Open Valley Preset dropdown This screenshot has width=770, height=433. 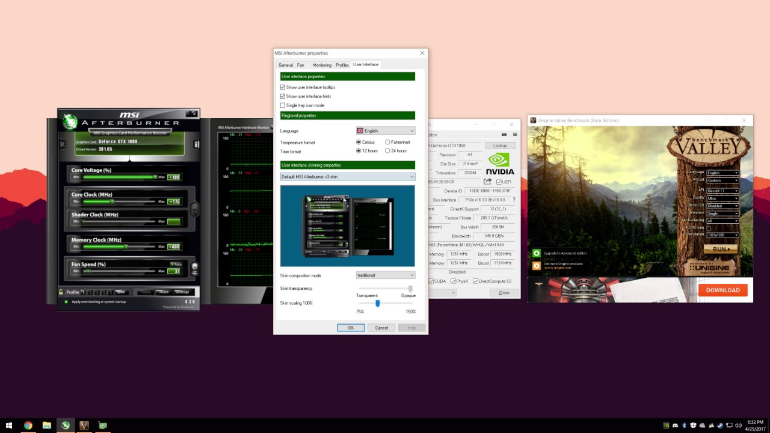(x=722, y=180)
